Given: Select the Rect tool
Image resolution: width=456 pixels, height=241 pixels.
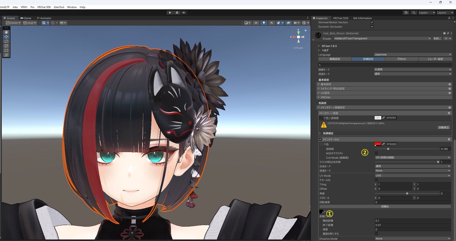Looking at the screenshot, I should tap(6, 50).
